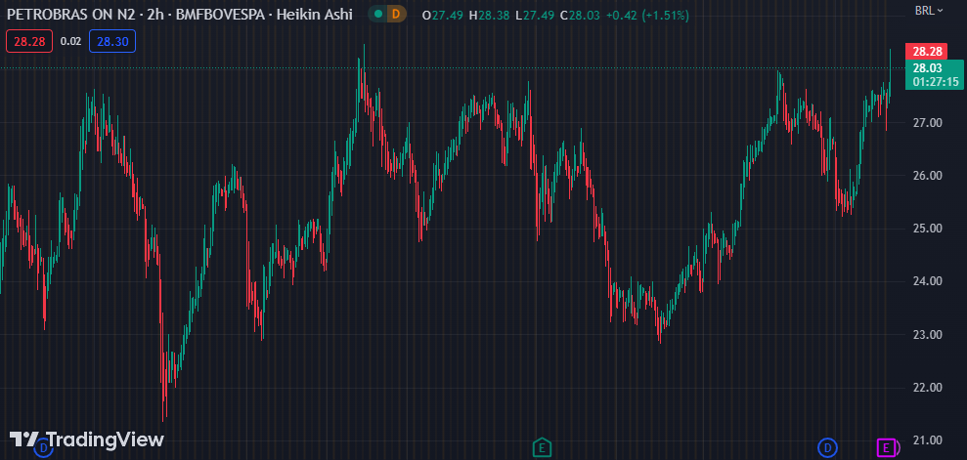967x460 pixels.
Task: Click the 0.02 spread value
Action: (x=71, y=41)
